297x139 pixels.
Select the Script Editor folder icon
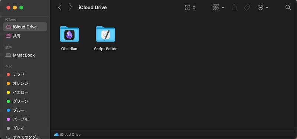[x=105, y=34]
